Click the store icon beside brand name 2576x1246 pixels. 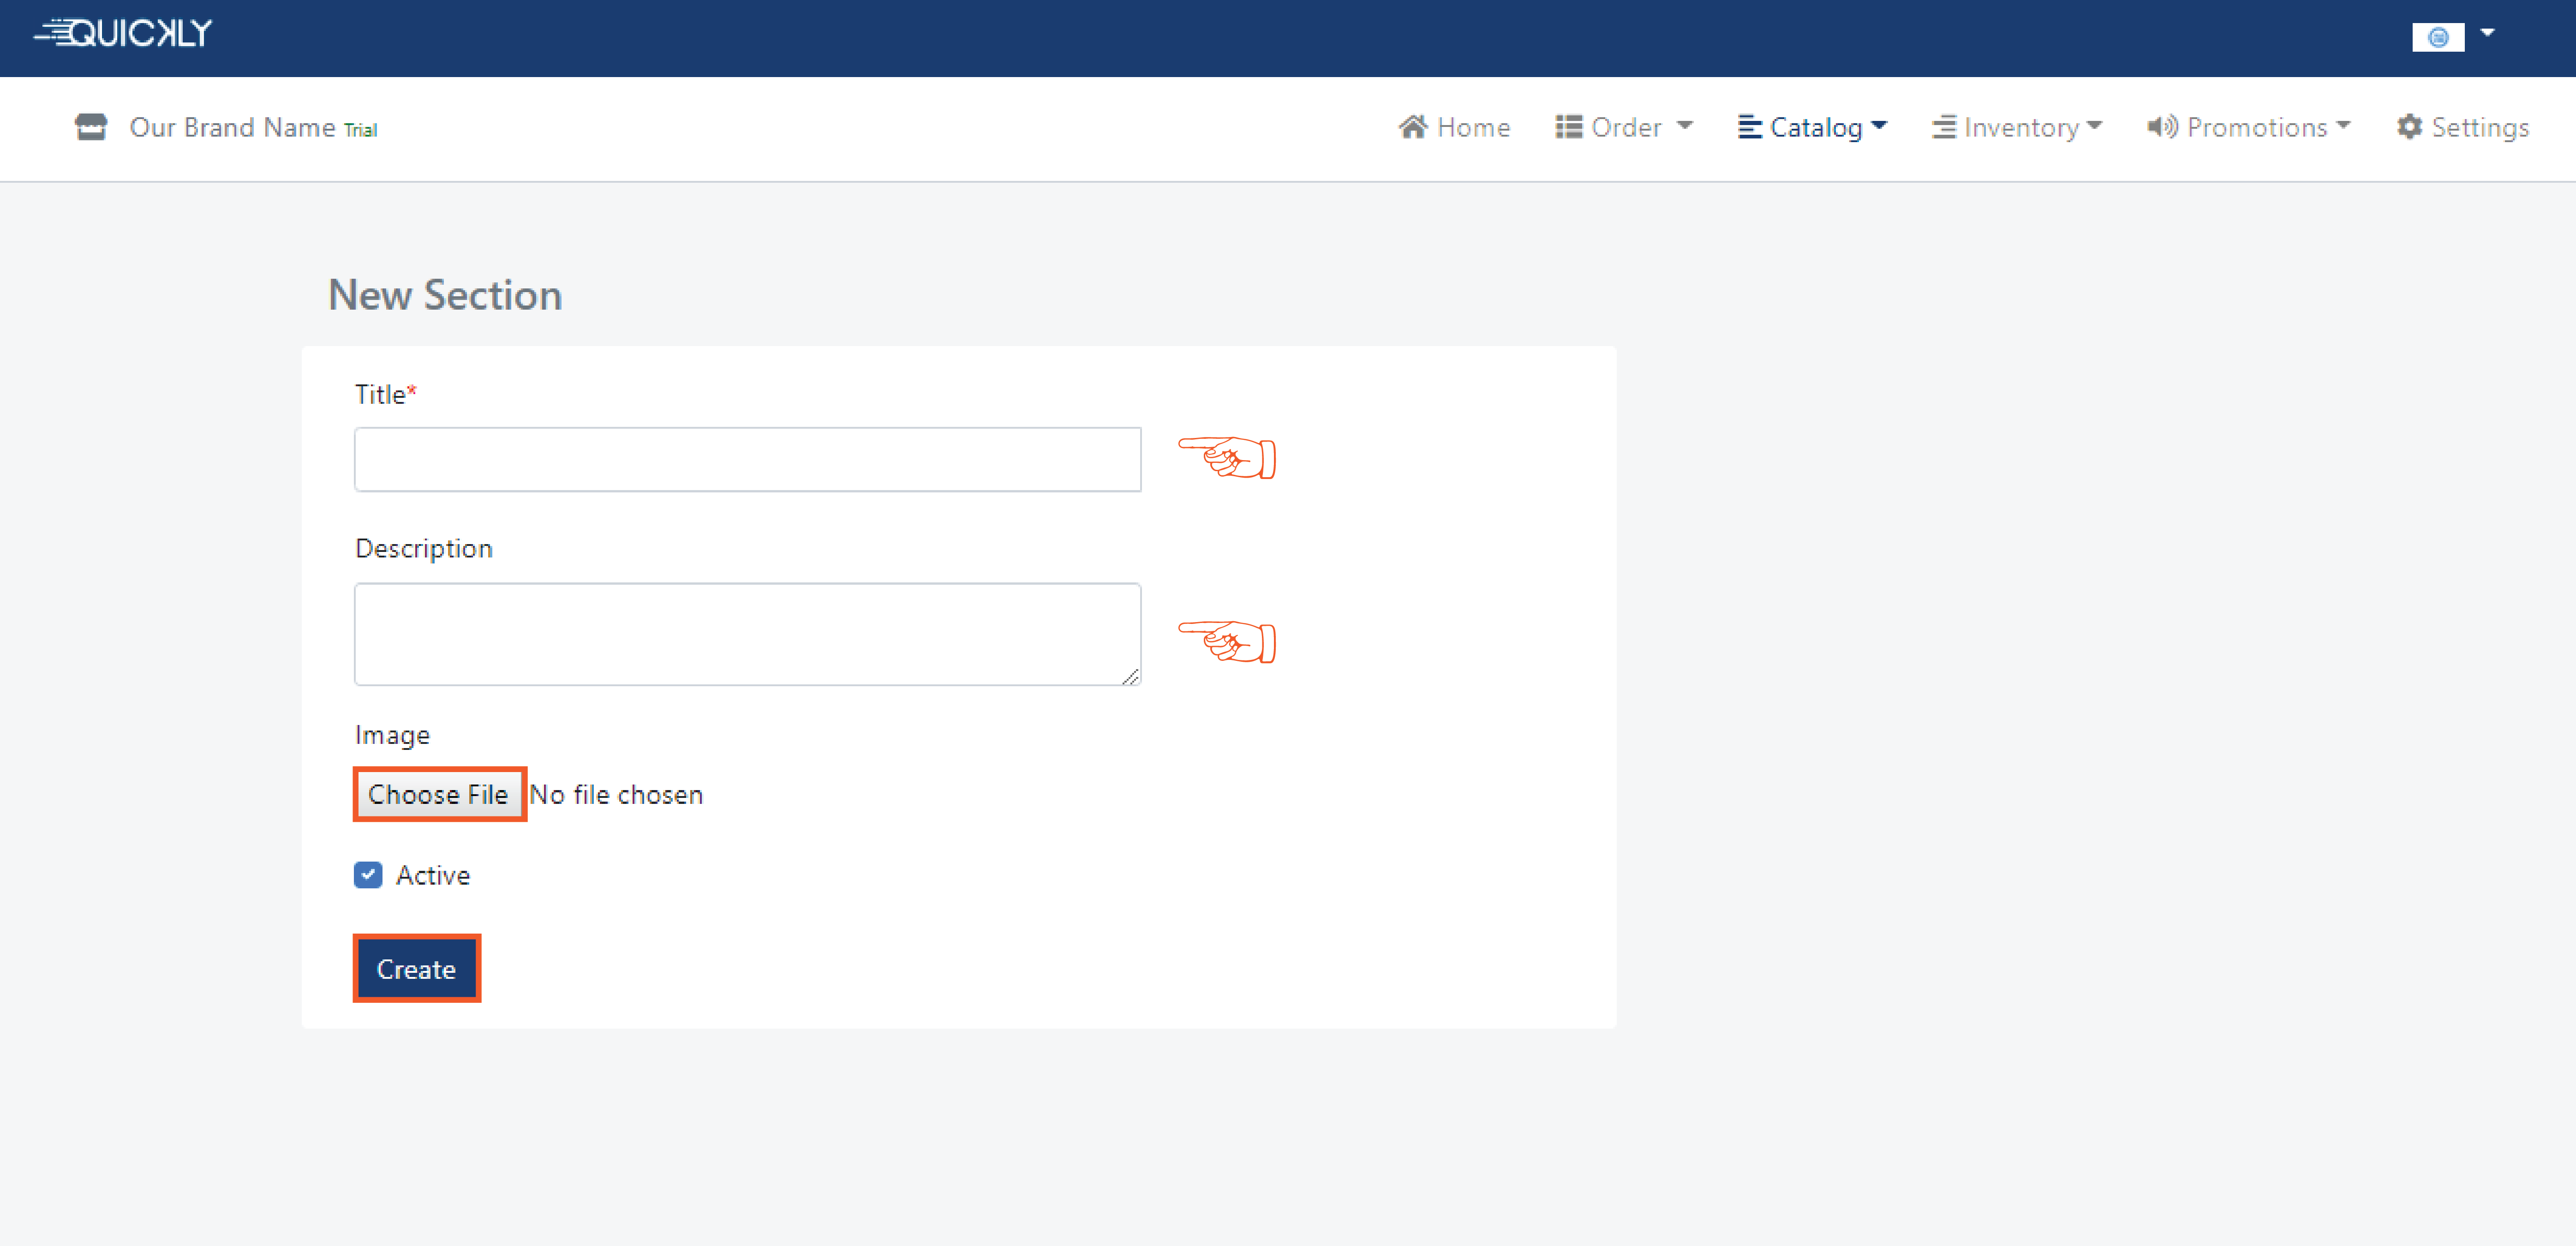[x=91, y=127]
